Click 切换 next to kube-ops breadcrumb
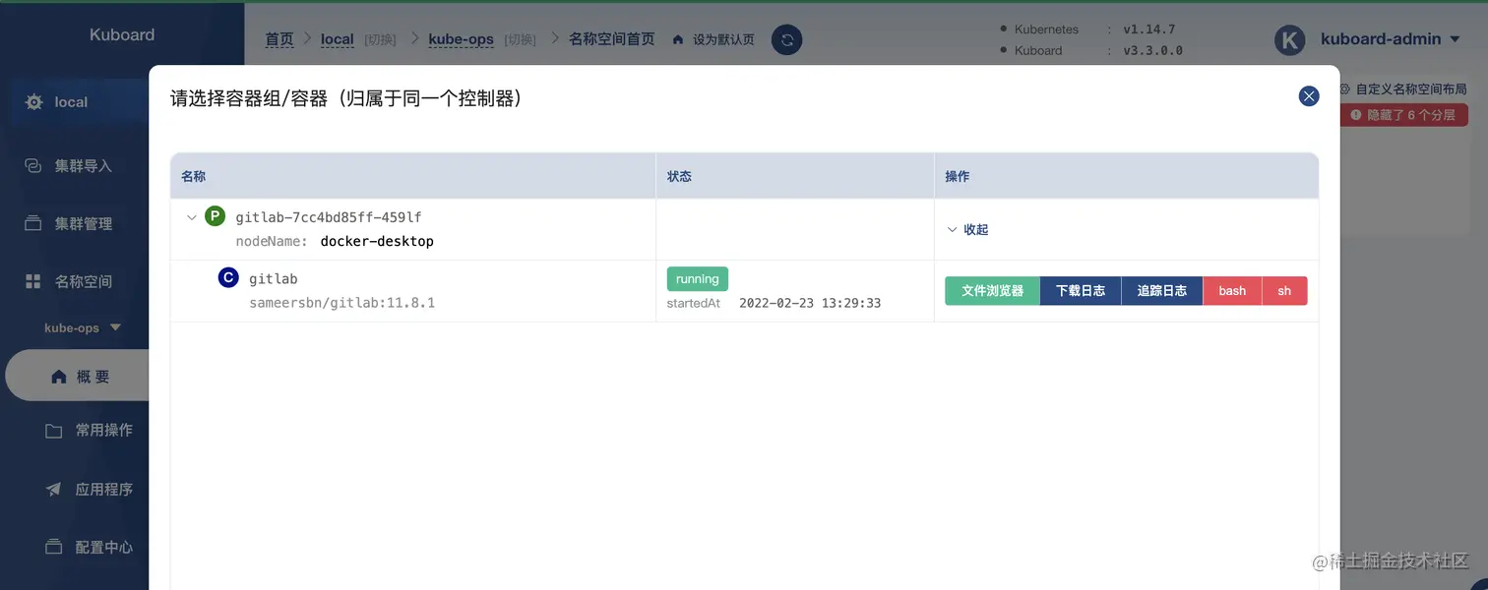The width and height of the screenshot is (1488, 590). click(520, 39)
